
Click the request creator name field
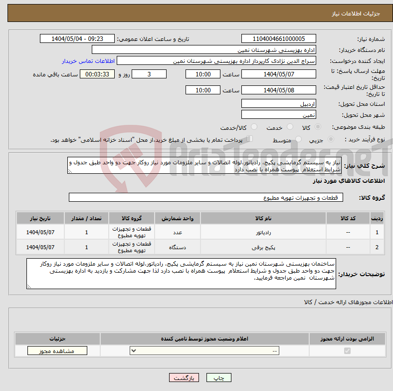[x=216, y=61]
